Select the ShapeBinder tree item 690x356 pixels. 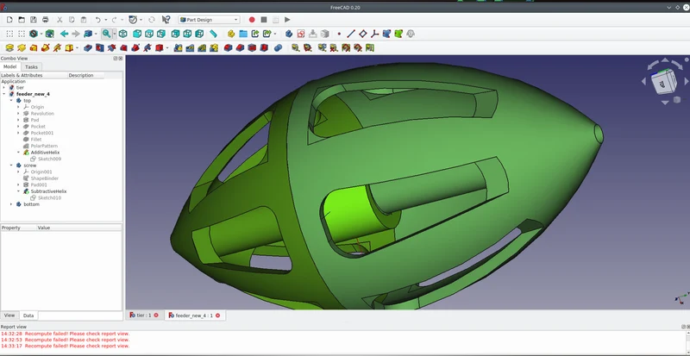[x=45, y=178]
